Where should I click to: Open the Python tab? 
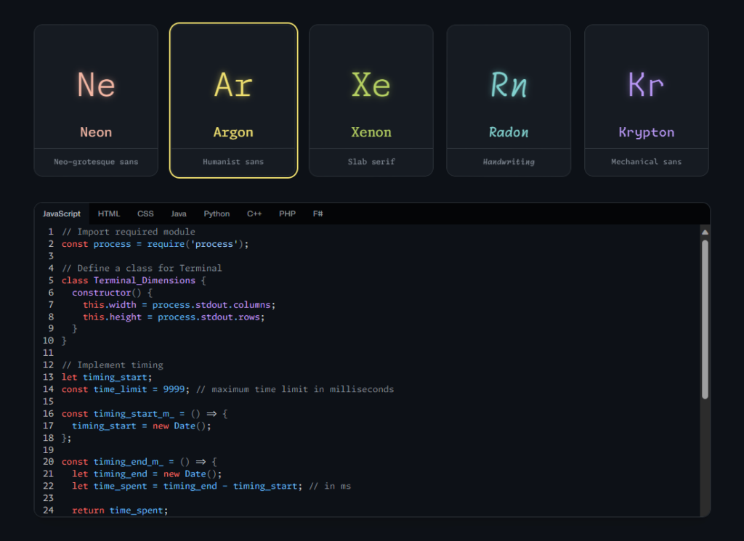(217, 213)
